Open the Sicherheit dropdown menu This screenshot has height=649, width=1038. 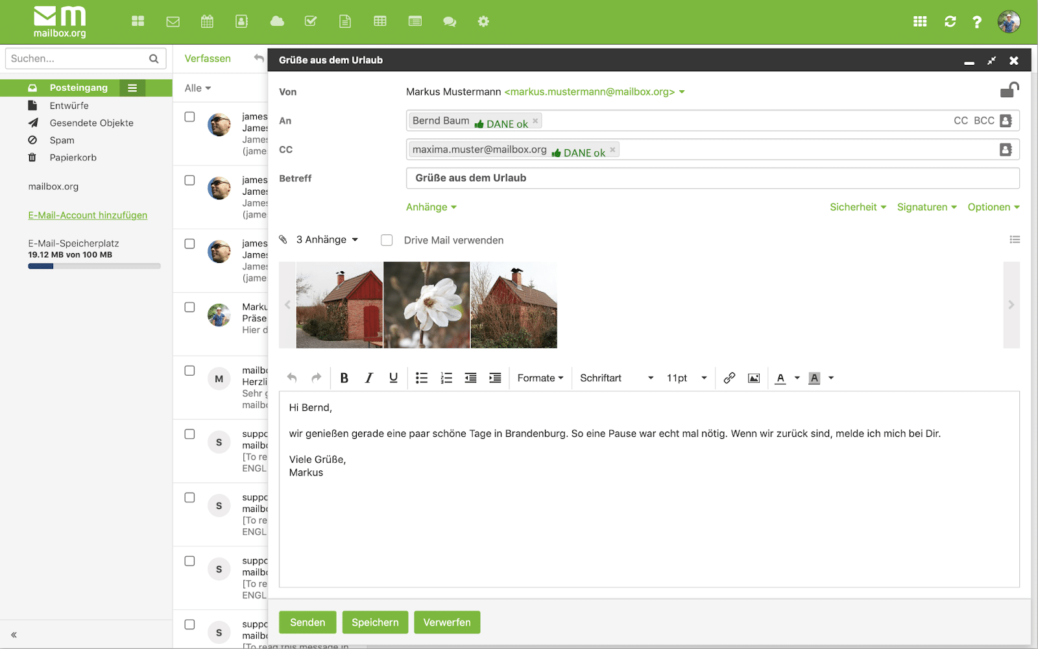[857, 207]
